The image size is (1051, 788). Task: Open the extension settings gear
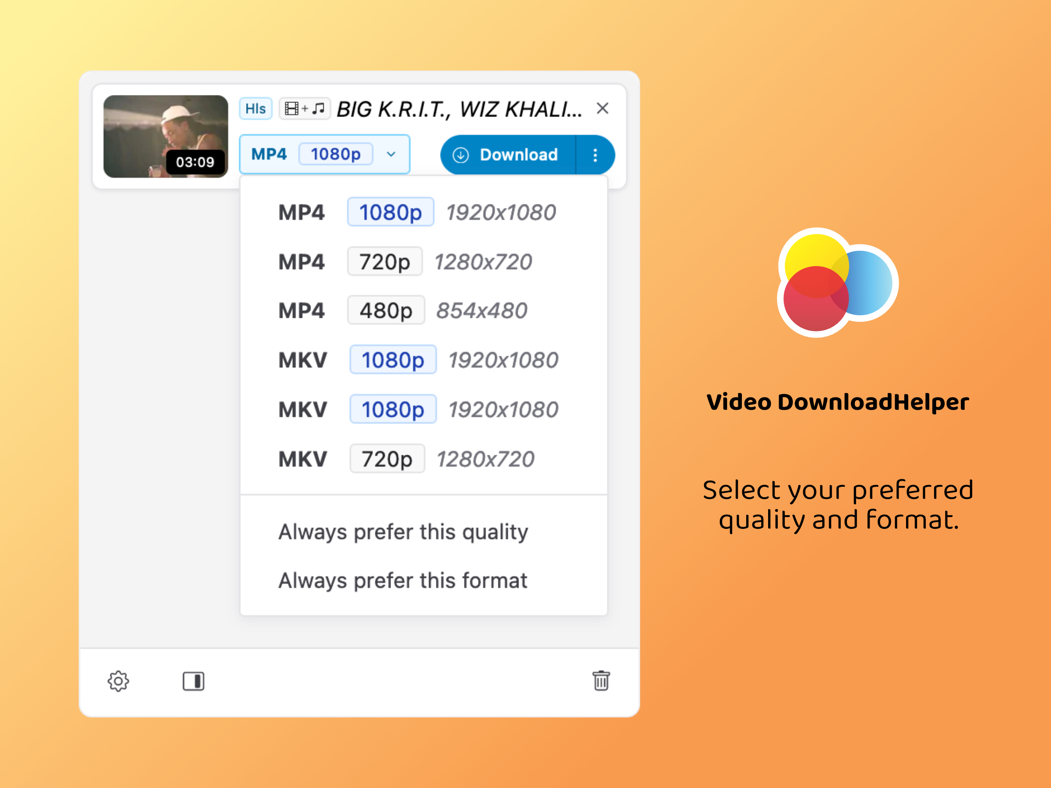(119, 682)
